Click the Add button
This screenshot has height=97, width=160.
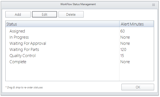pos(18,14)
